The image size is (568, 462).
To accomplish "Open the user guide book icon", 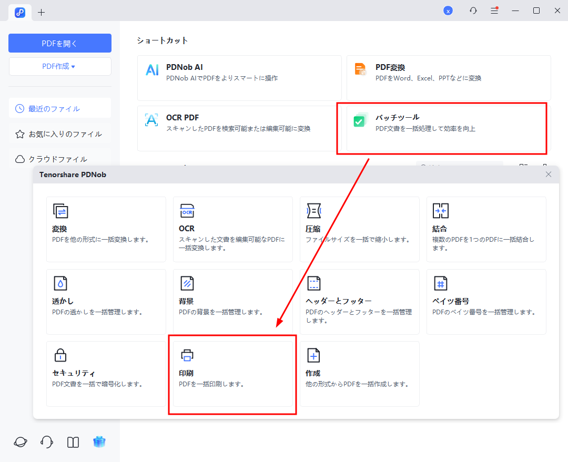I will click(73, 442).
